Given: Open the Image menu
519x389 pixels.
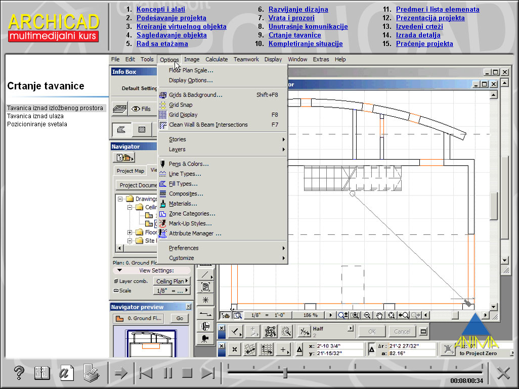Looking at the screenshot, I should tap(192, 59).
